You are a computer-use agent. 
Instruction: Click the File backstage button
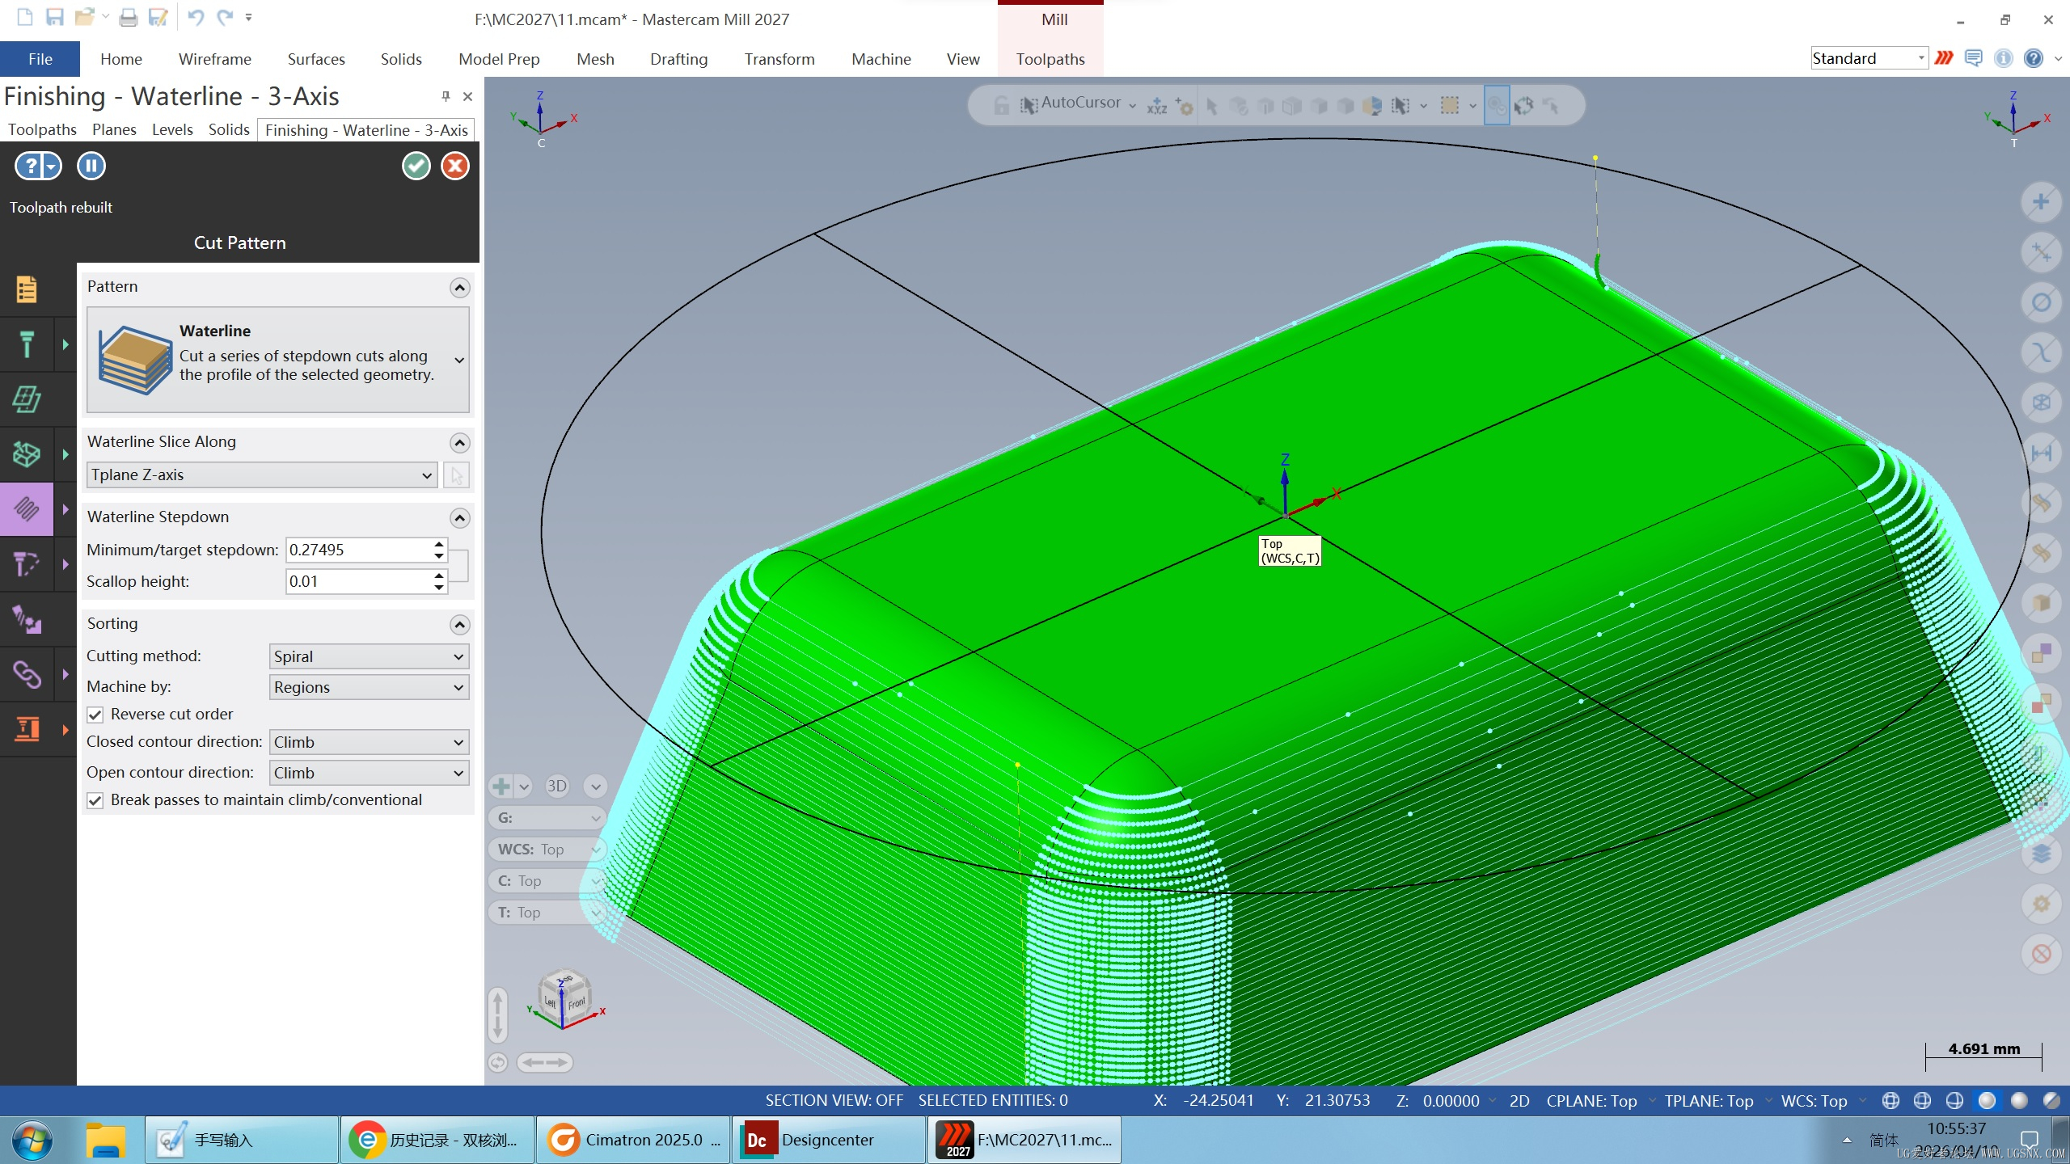[40, 59]
